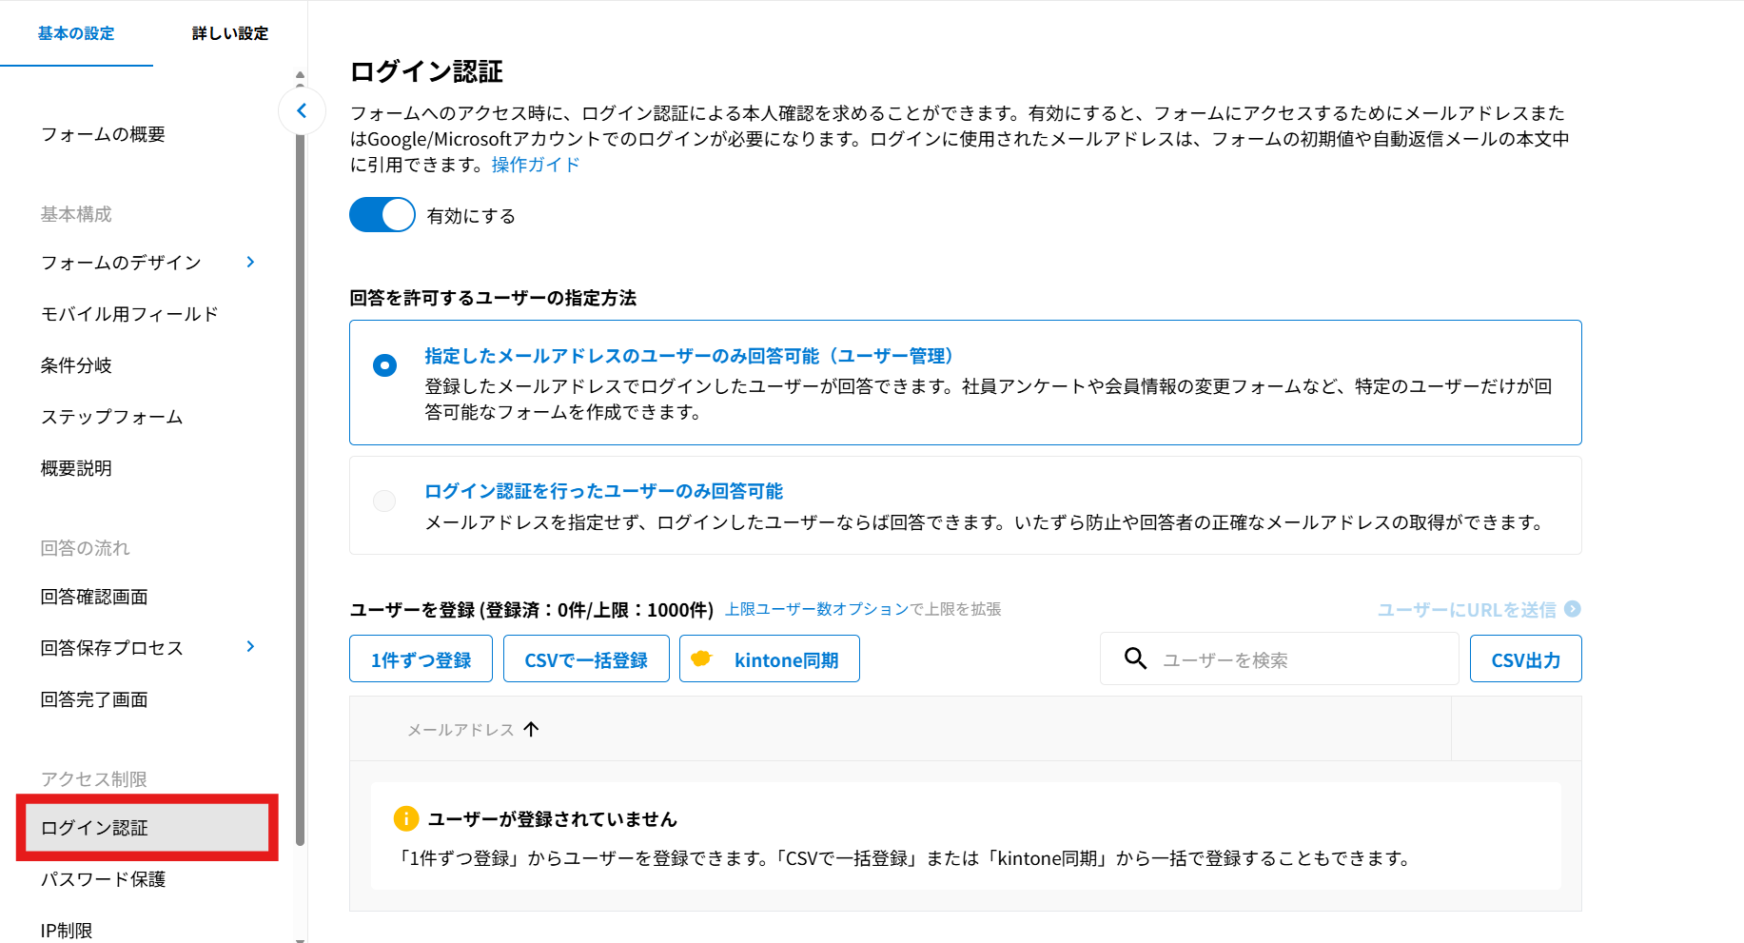Select ログイン認証を行ったユーザーのみ回答可能 radio
This screenshot has width=1744, height=943.
[x=385, y=501]
